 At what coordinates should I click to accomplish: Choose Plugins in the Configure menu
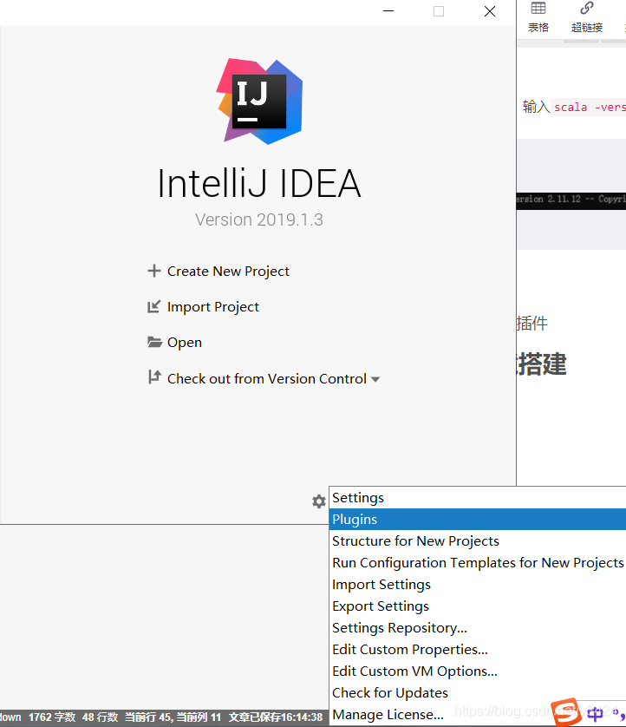click(x=477, y=520)
